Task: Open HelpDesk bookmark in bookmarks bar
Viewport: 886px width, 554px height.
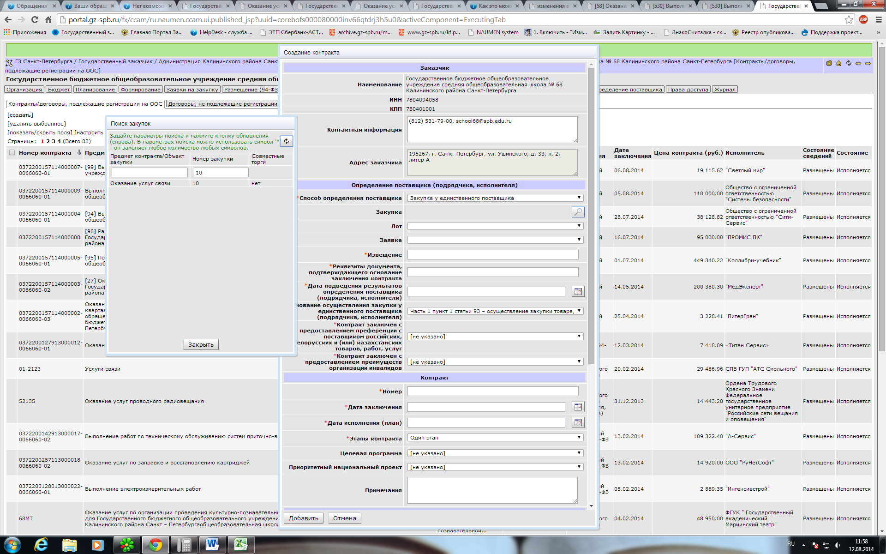Action: (x=221, y=32)
